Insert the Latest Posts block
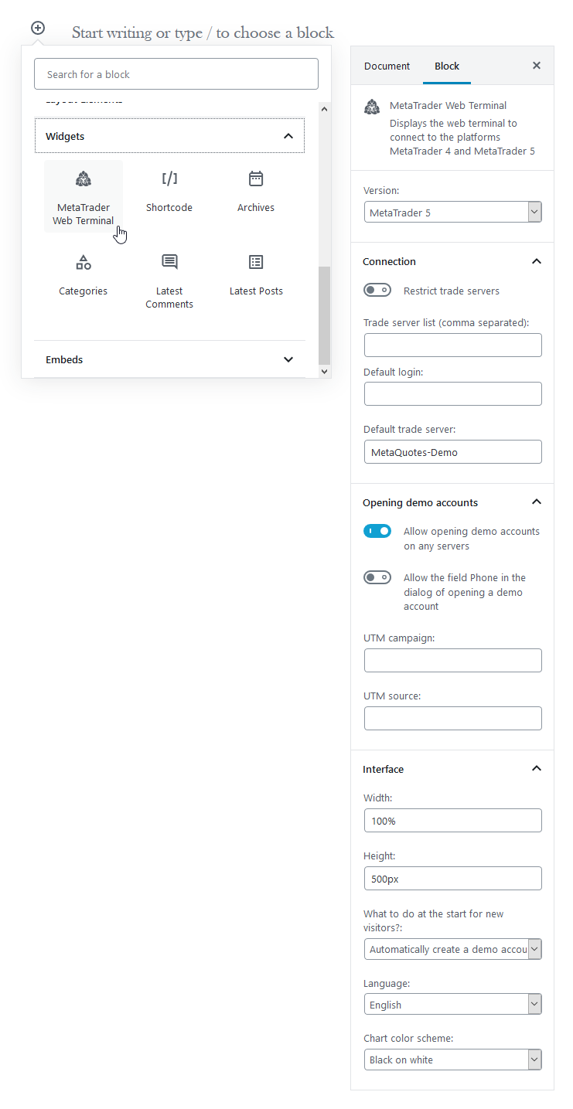 (x=256, y=274)
